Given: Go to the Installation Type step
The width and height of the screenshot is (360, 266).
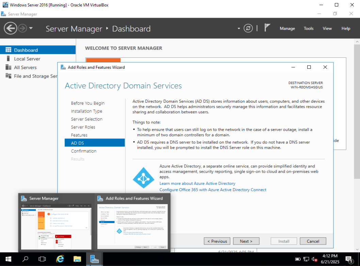Looking at the screenshot, I should [86, 111].
